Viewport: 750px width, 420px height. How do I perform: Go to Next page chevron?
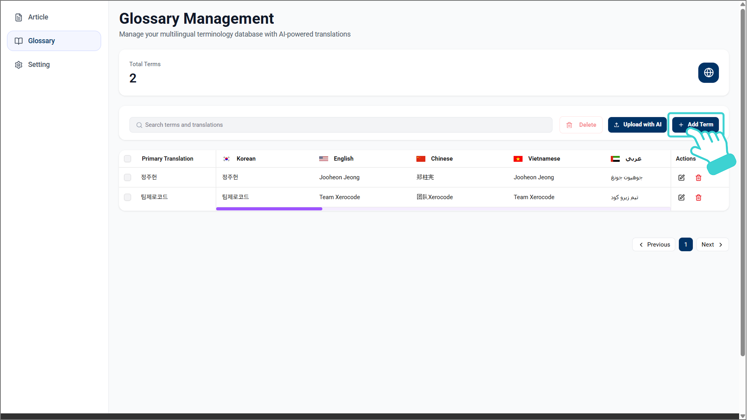pyautogui.click(x=720, y=245)
